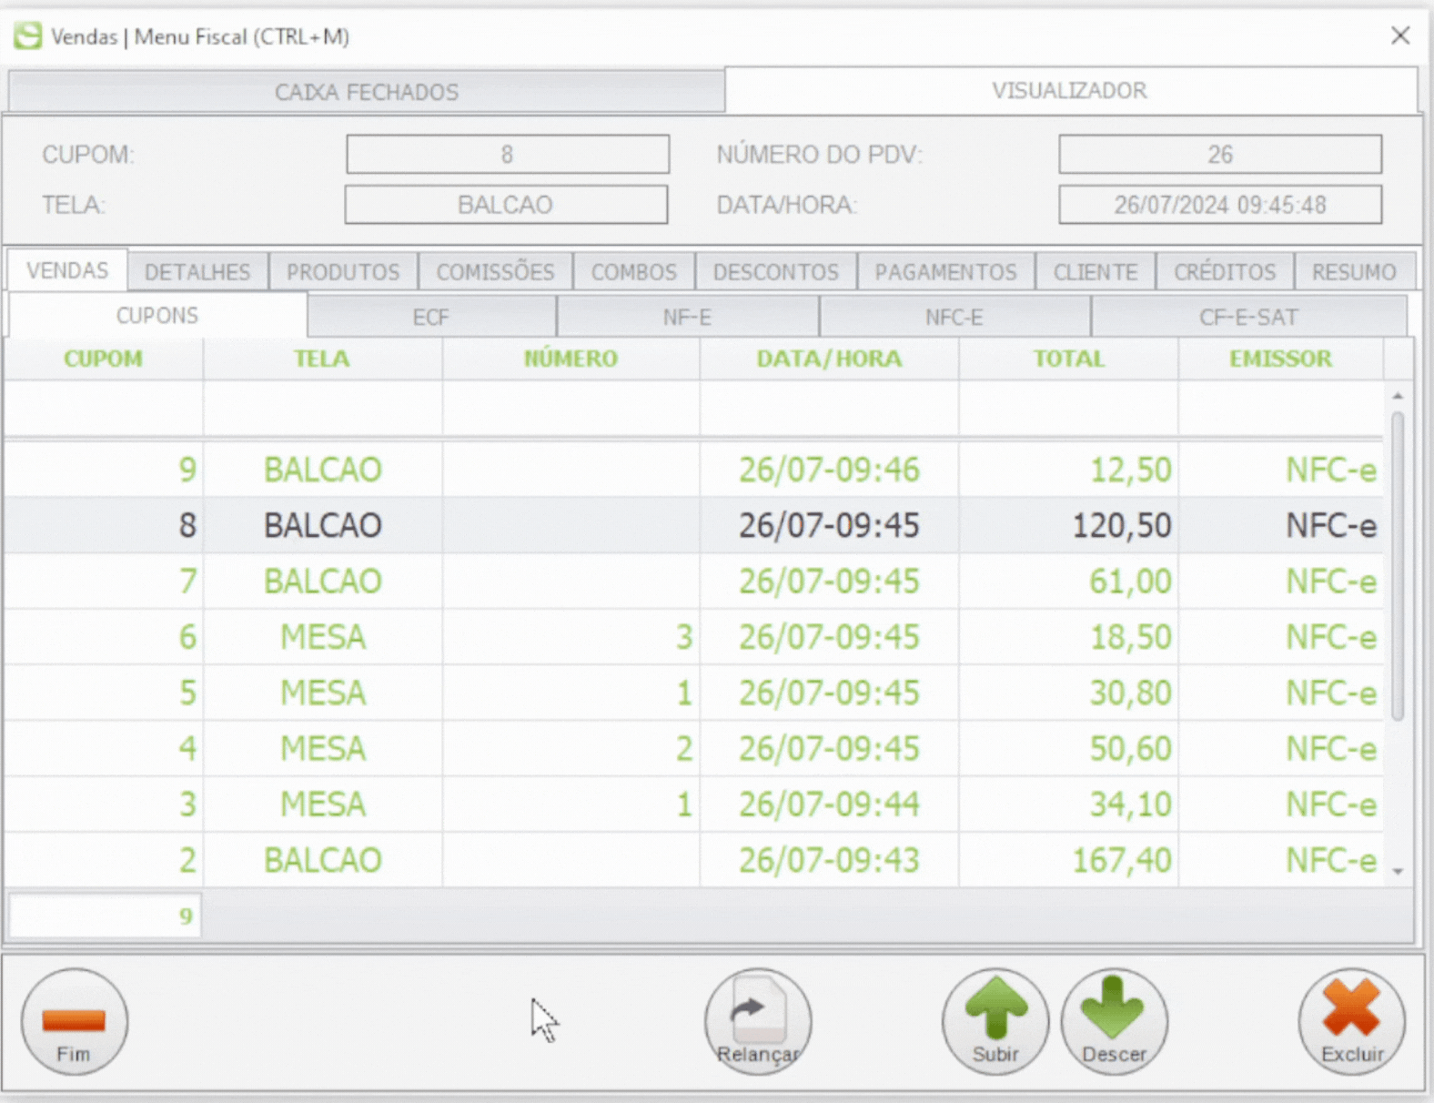Select coupon 2 row total 167,40
Image resolution: width=1434 pixels, height=1103 pixels.
[x=693, y=860]
